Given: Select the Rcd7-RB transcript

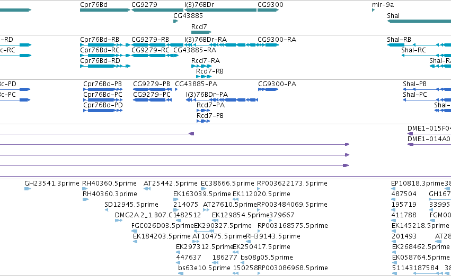Looking at the screenshot, I should coord(203,77).
